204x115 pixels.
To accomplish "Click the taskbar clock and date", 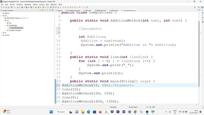I will pyautogui.click(x=194, y=112).
